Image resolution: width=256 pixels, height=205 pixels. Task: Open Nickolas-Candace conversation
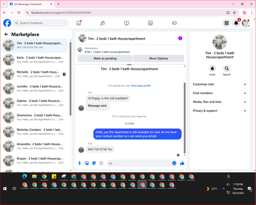coord(35,132)
